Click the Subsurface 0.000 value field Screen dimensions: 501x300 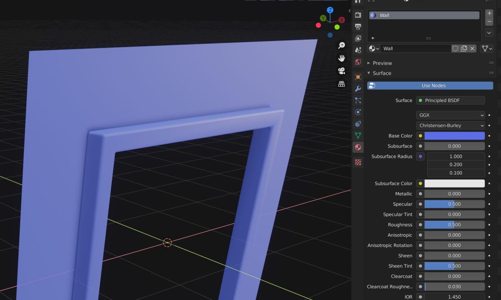[455, 146]
